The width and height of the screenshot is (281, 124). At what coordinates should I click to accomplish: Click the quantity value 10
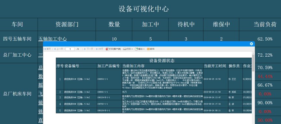click(x=114, y=39)
